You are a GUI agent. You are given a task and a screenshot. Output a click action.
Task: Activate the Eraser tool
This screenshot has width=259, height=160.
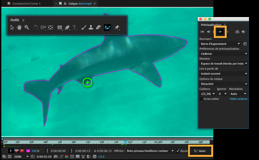pyautogui.click(x=98, y=27)
